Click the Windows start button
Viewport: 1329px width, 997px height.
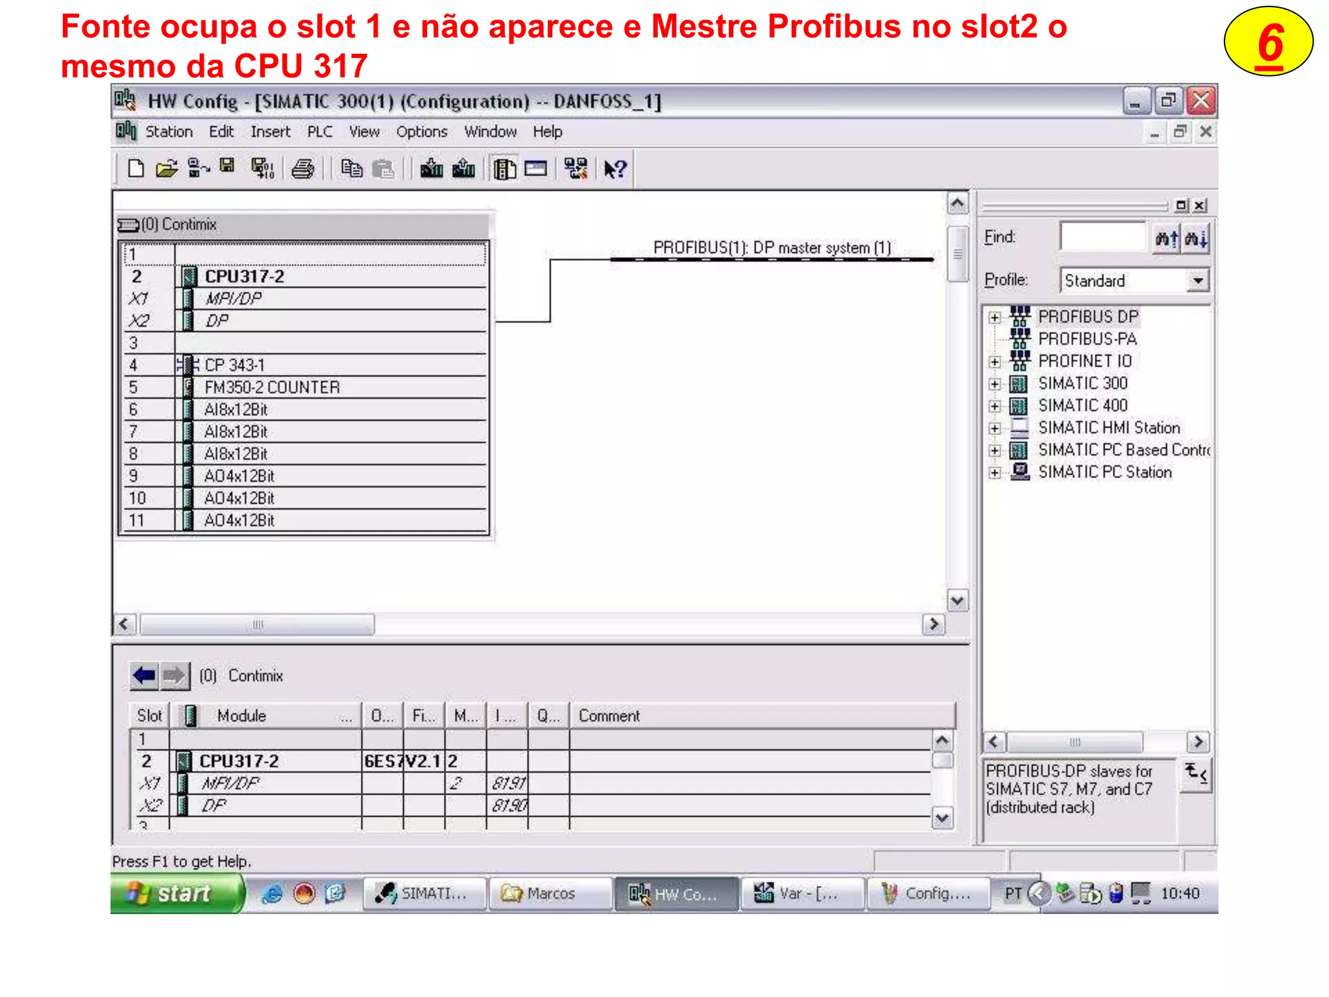pos(177,894)
